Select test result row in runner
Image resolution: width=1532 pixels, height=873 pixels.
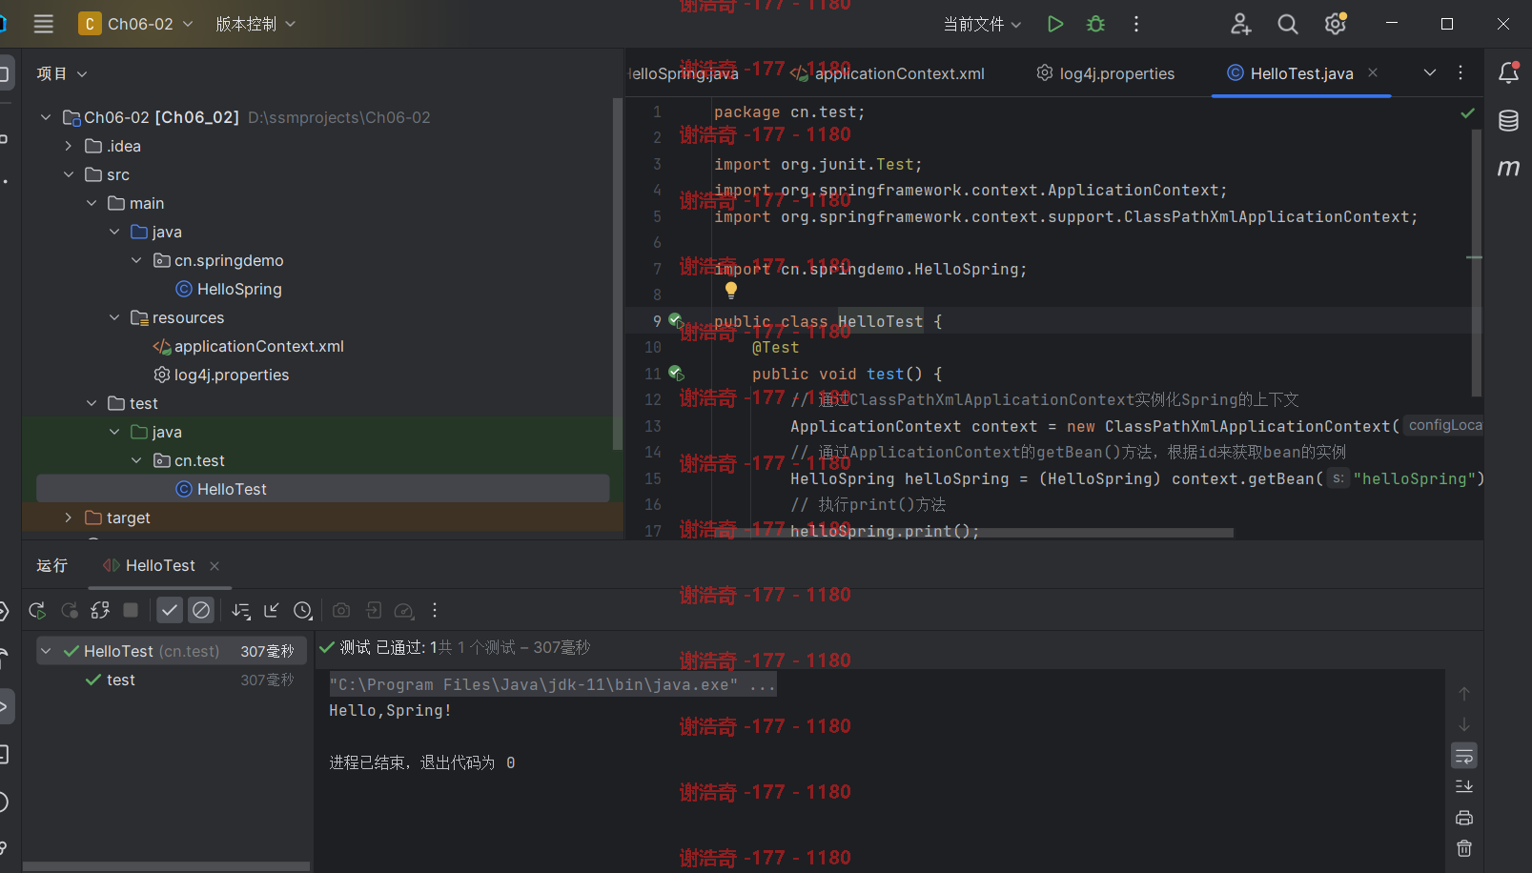[x=172, y=680]
